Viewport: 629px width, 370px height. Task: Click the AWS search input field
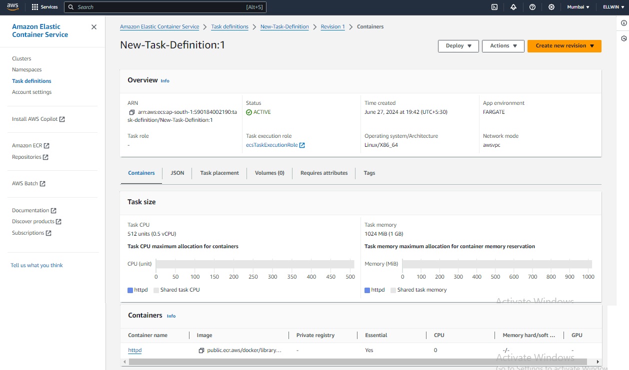click(165, 7)
